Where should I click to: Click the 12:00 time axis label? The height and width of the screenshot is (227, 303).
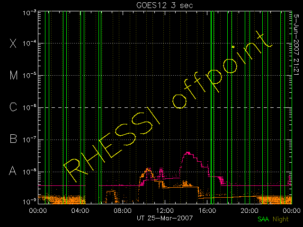coord(165,210)
